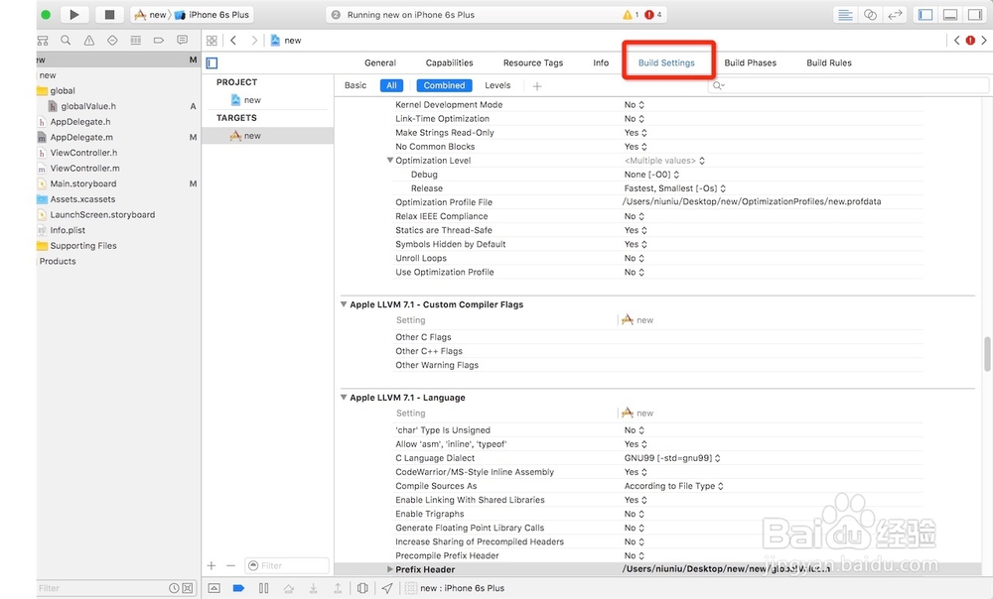Switch to the General tab
The width and height of the screenshot is (993, 599).
[380, 62]
